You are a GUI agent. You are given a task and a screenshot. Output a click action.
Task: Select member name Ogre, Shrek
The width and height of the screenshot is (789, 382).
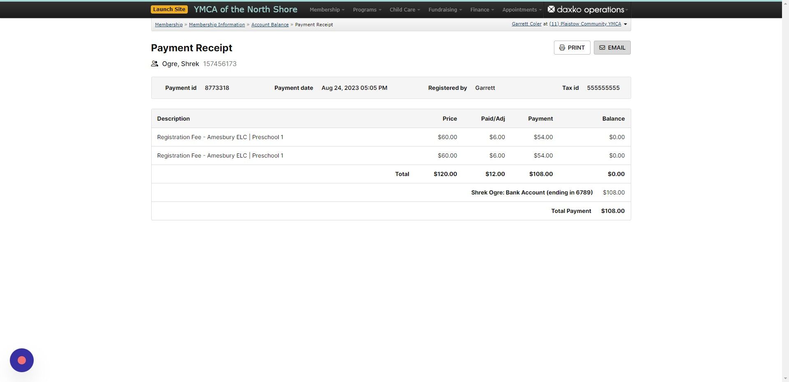click(x=180, y=64)
